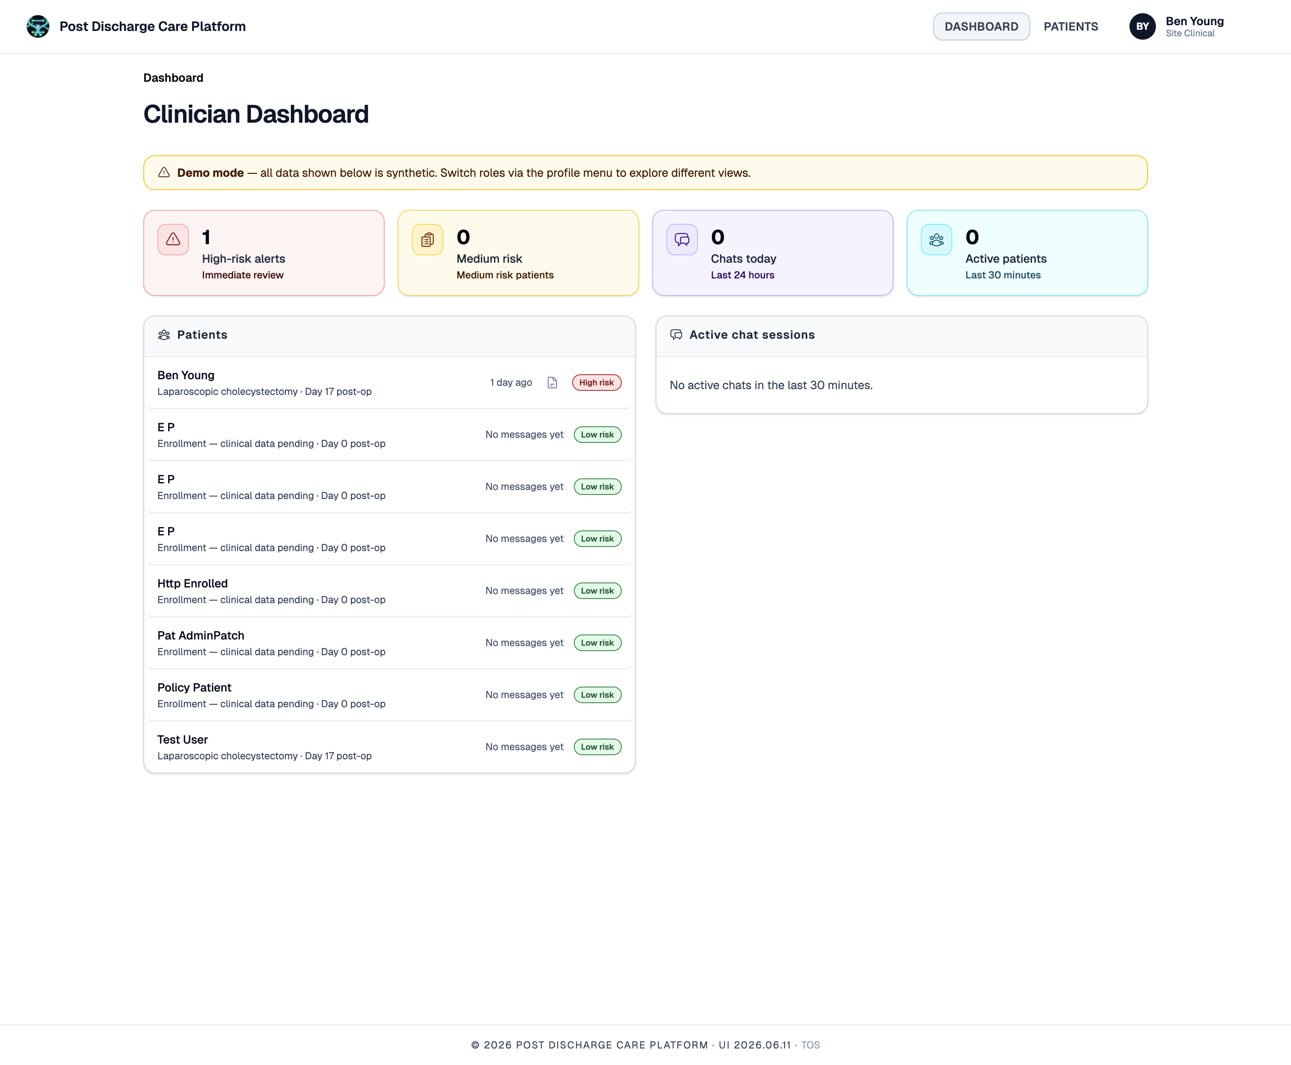This screenshot has height=1065, width=1291.
Task: Click Low risk badge for Pat AdminPatch
Action: tap(597, 643)
